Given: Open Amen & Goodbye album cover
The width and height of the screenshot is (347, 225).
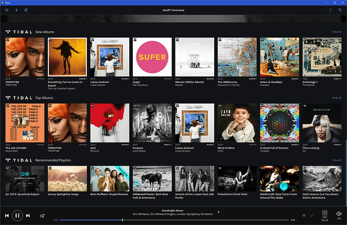Looking at the screenshot, I should pos(280,57).
